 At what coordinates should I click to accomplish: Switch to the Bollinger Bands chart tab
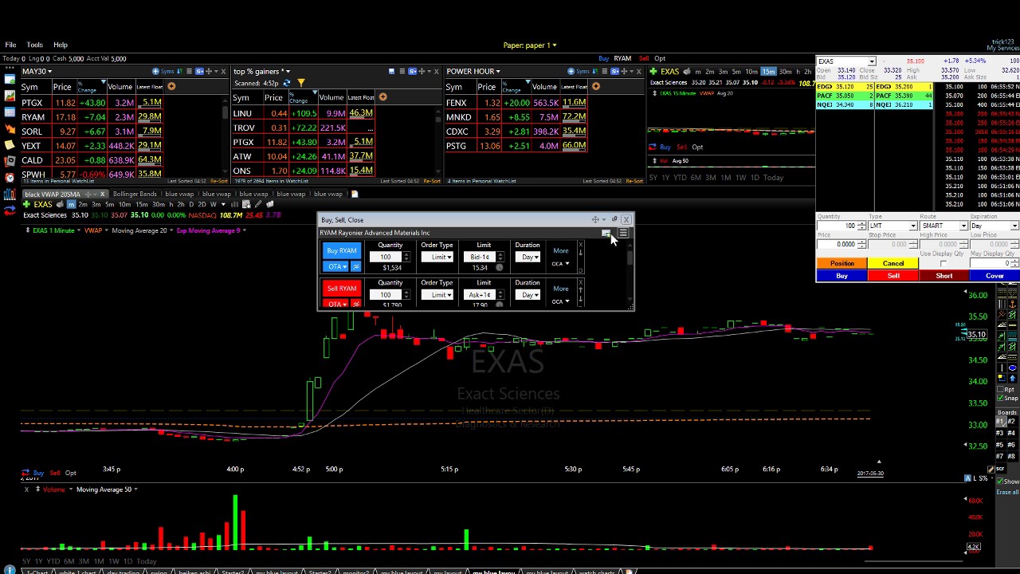(x=135, y=194)
